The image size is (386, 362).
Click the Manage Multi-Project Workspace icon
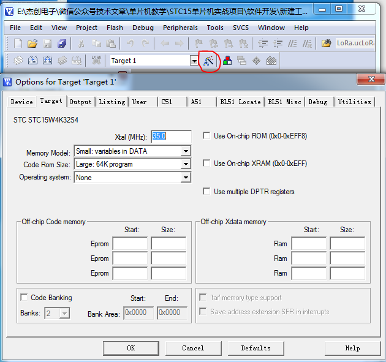pos(242,60)
